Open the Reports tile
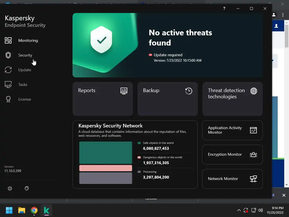Viewport: 289px width, 217px height. 103,99
